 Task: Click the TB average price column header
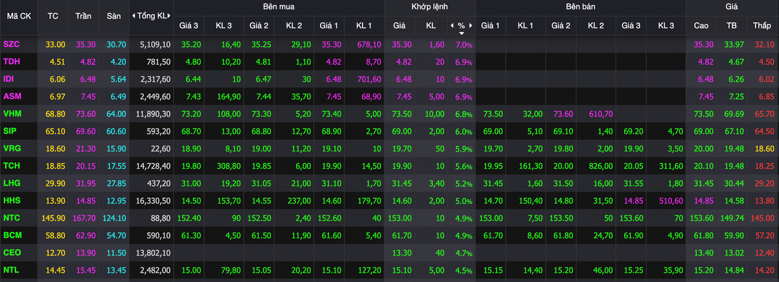click(x=731, y=25)
